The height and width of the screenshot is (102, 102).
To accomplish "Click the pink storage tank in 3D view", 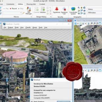I will click(x=15, y=57).
